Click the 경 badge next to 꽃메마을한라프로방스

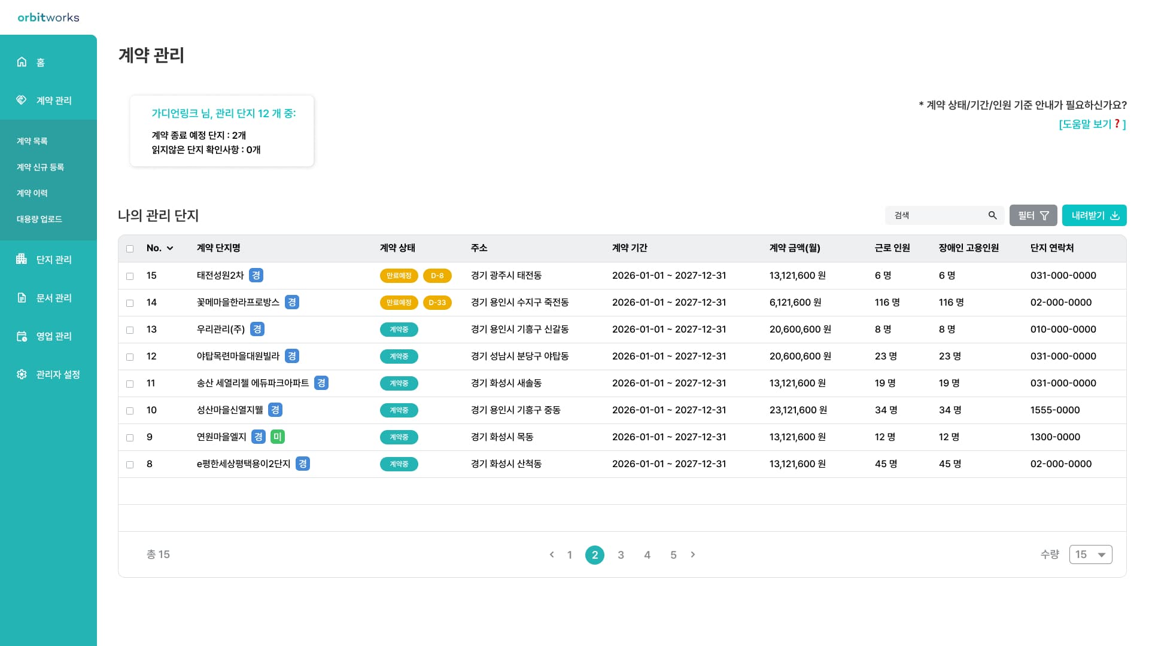[292, 302]
